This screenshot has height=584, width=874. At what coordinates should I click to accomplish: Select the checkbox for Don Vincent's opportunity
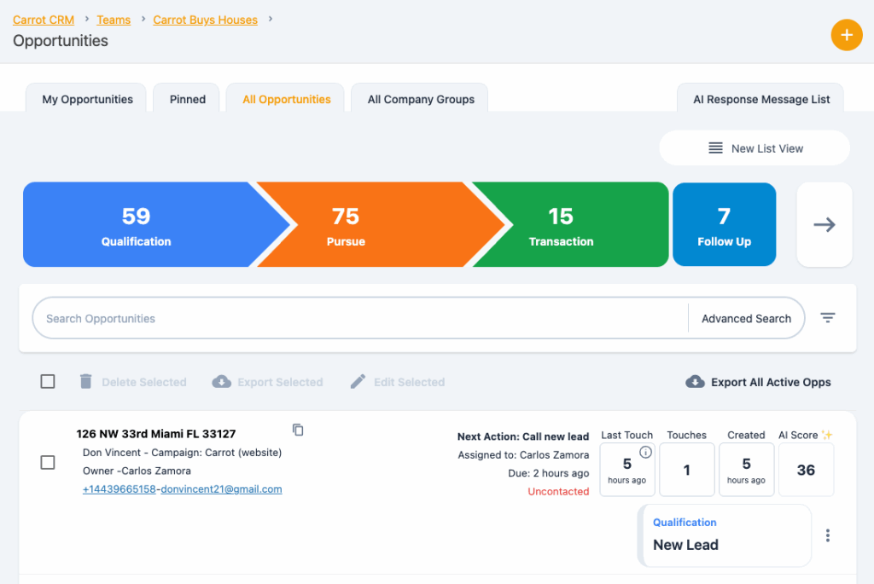click(48, 461)
